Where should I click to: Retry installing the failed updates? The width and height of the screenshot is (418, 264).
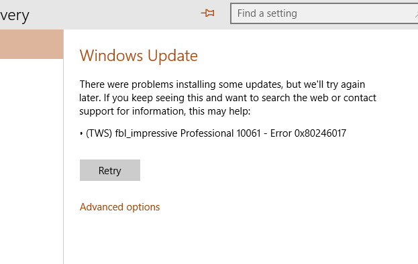click(x=110, y=170)
